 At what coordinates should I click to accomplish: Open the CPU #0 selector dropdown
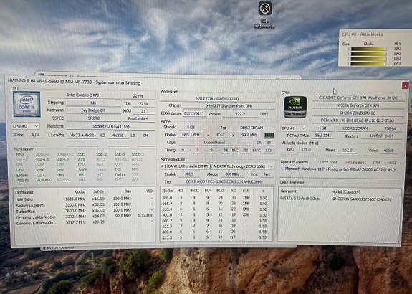26,126
